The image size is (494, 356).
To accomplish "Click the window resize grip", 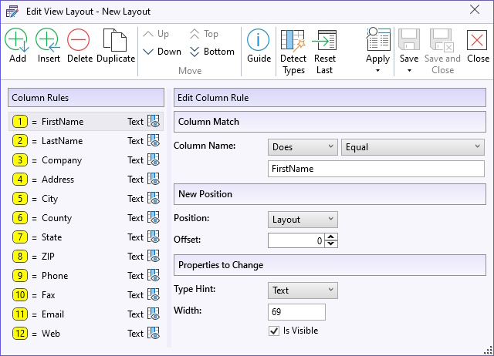I will pos(489,351).
